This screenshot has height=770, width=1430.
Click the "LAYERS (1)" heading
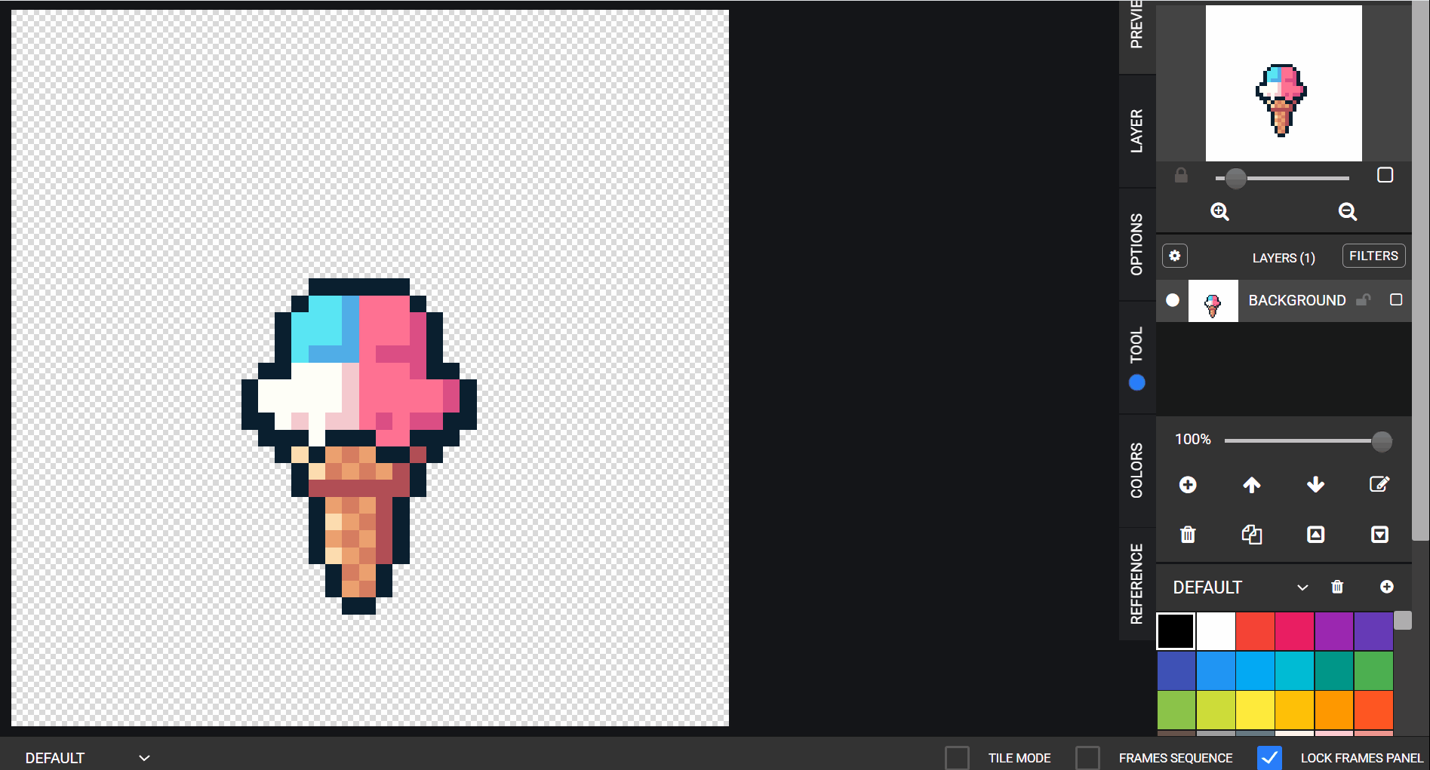click(x=1284, y=258)
